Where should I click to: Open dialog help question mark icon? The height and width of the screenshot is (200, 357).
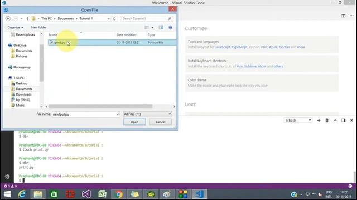click(x=170, y=27)
